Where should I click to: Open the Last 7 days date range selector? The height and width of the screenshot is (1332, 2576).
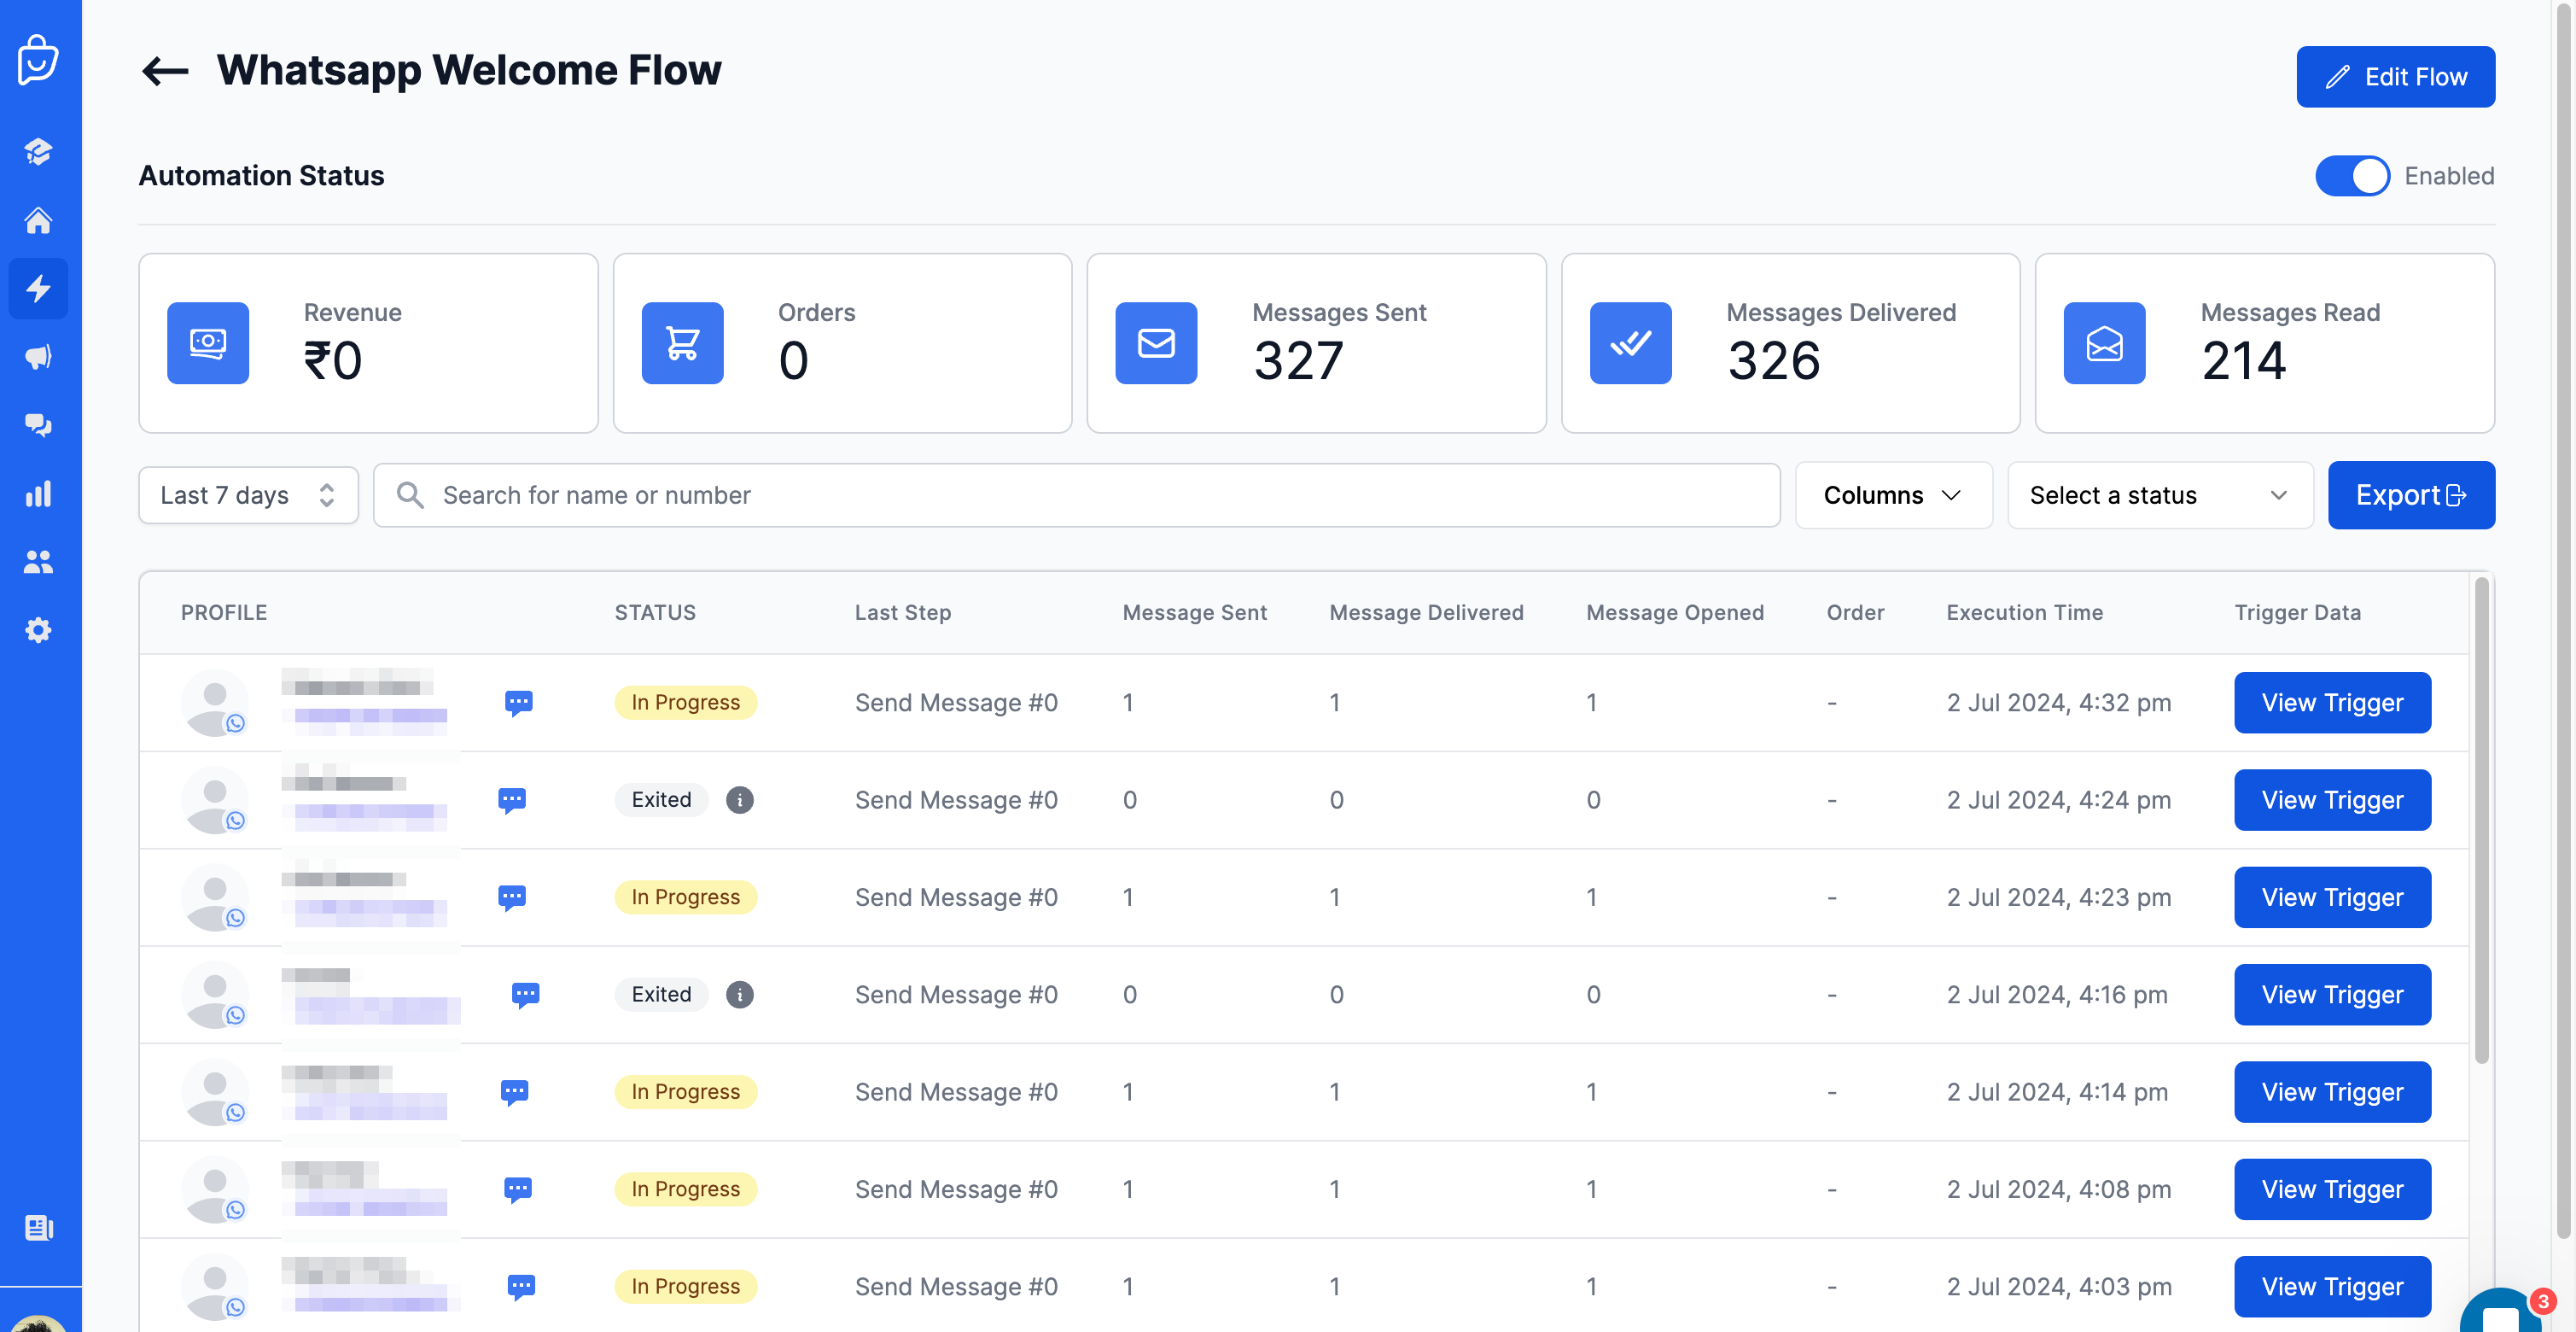[248, 495]
